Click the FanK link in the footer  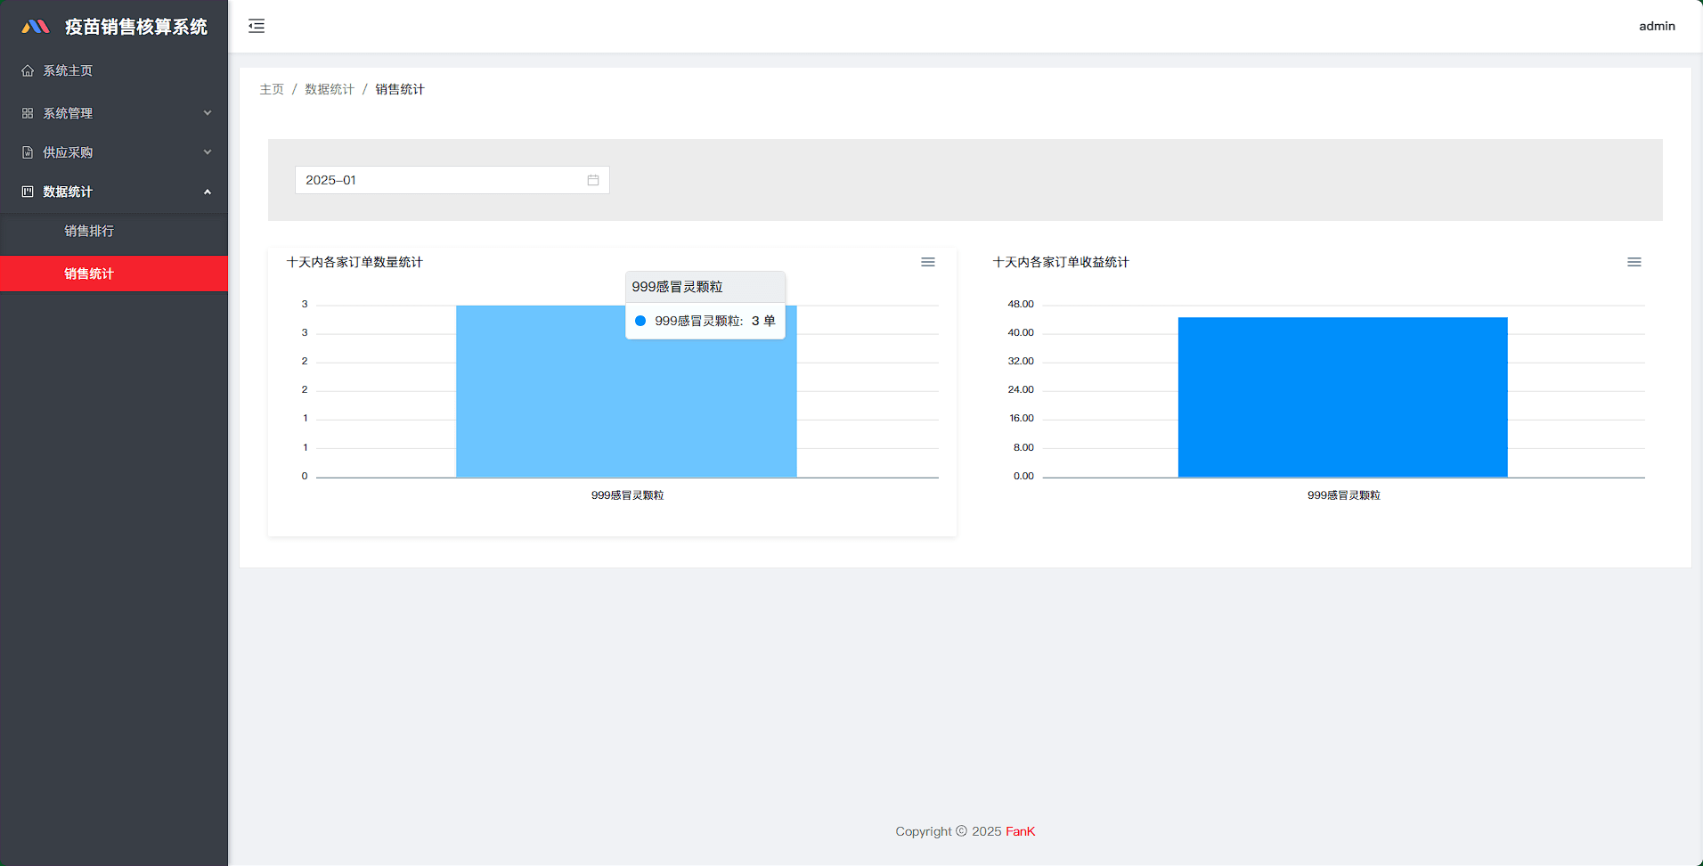[1021, 831]
